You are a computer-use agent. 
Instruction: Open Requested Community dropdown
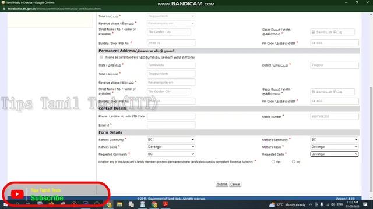(x=171, y=154)
